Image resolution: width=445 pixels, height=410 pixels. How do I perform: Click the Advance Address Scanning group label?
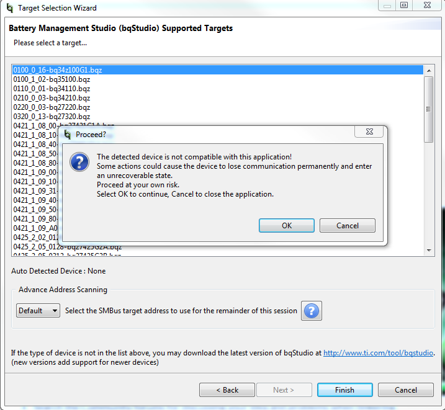(x=63, y=290)
